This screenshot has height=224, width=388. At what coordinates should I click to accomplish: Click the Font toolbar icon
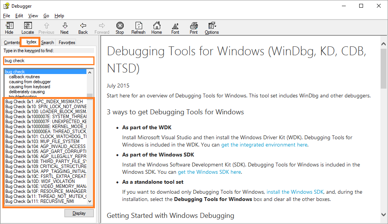[175, 26]
